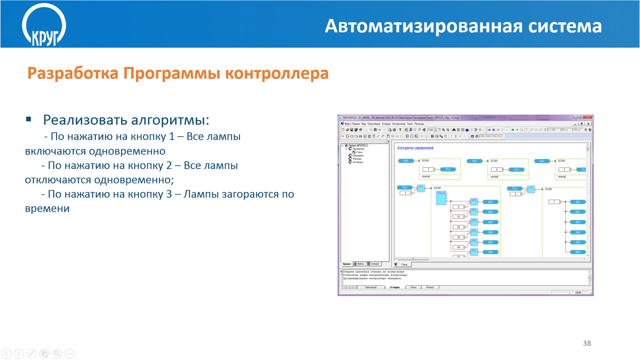The image size is (640, 360).
Task: Open the zoom percentage 100% dropdown
Action: point(435,130)
